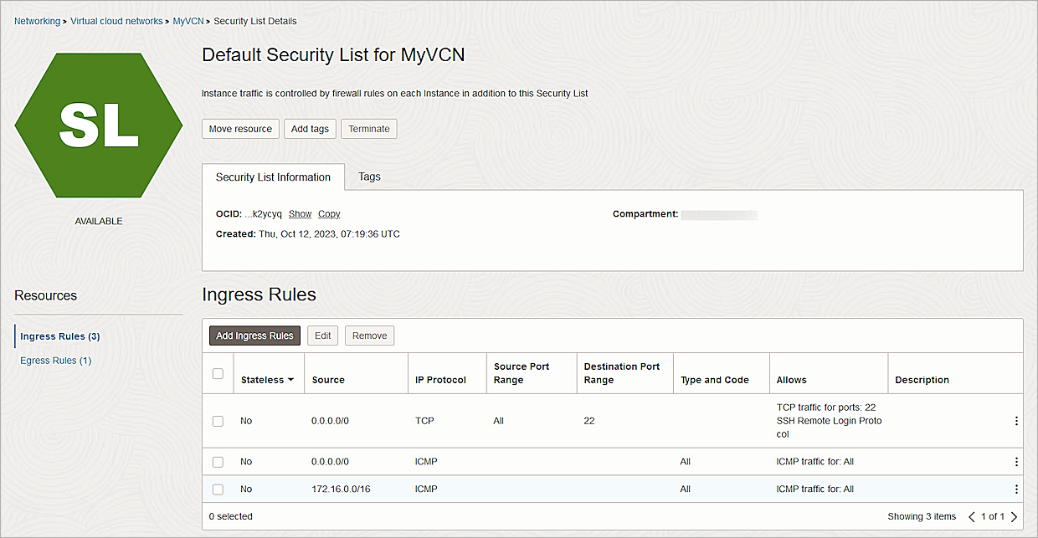1038x538 pixels.
Task: Click the Move resource button
Action: 240,129
